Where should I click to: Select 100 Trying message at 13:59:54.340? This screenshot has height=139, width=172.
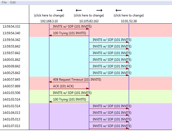tap(70, 33)
